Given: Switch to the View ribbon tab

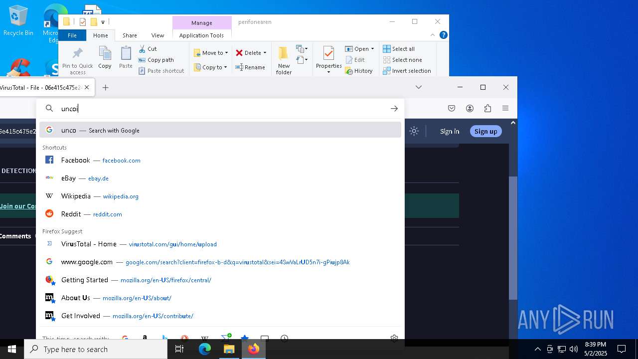Looking at the screenshot, I should pyautogui.click(x=158, y=35).
